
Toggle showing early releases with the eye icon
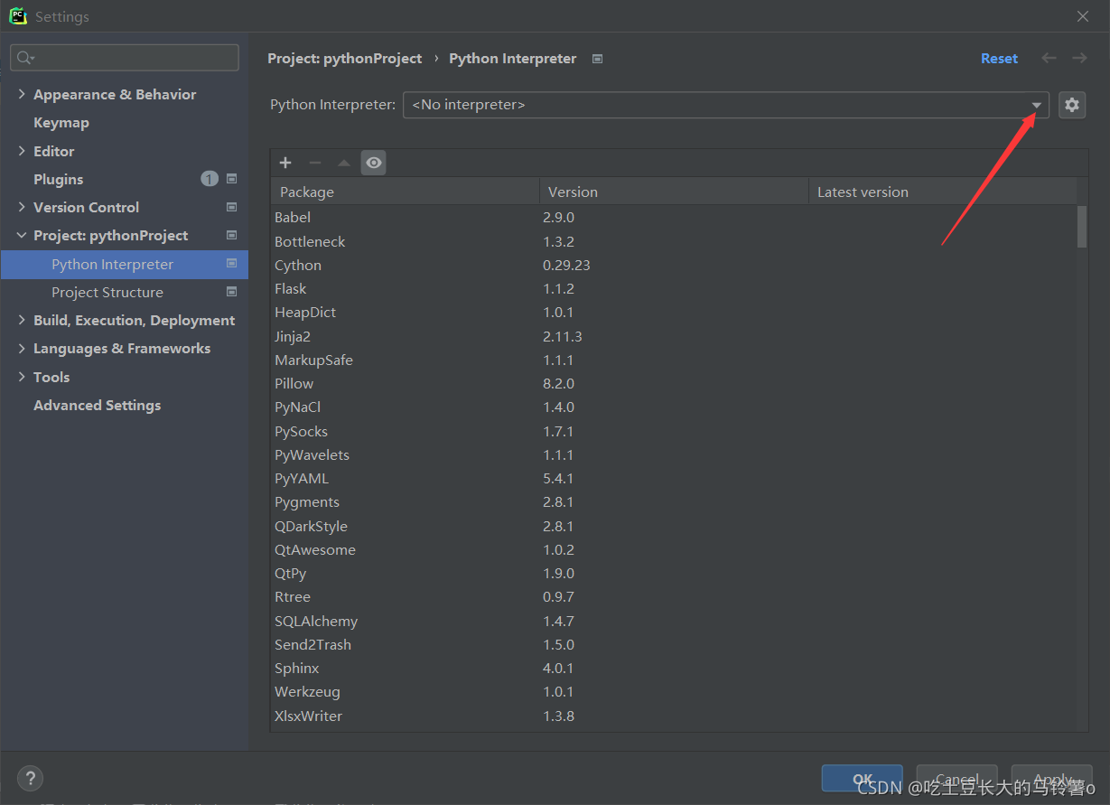373,163
